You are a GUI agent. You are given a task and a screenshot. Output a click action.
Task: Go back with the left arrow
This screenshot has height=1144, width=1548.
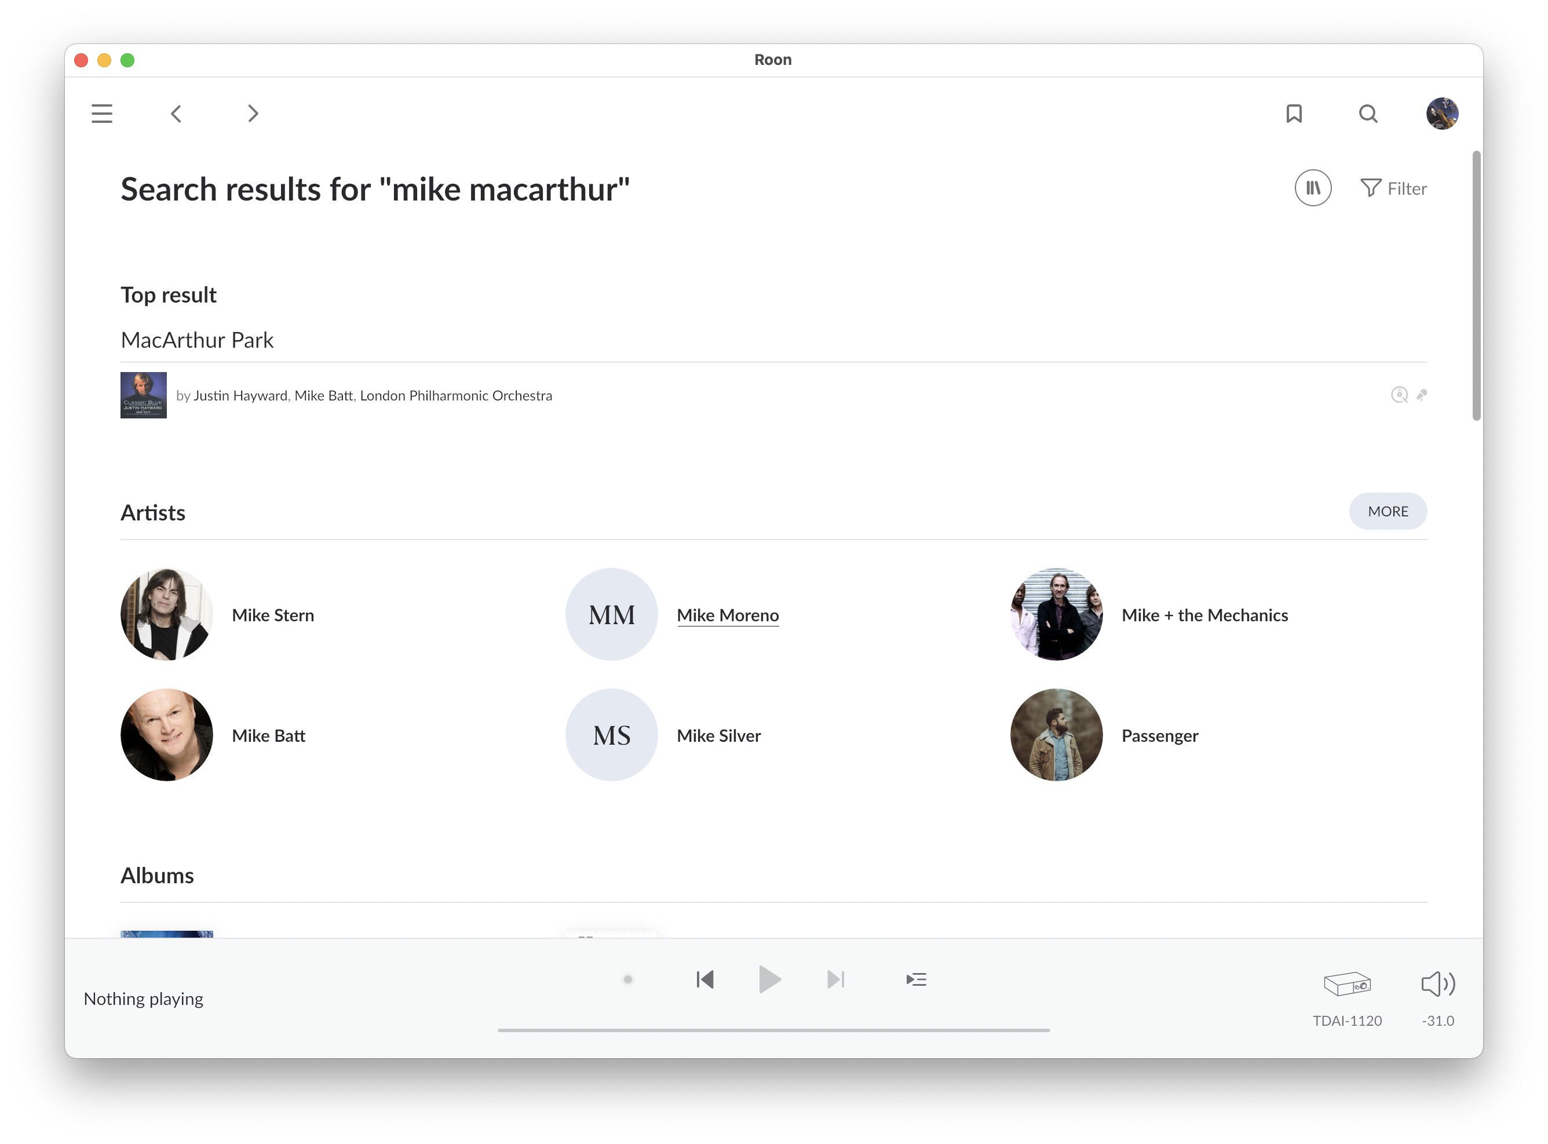pos(176,114)
